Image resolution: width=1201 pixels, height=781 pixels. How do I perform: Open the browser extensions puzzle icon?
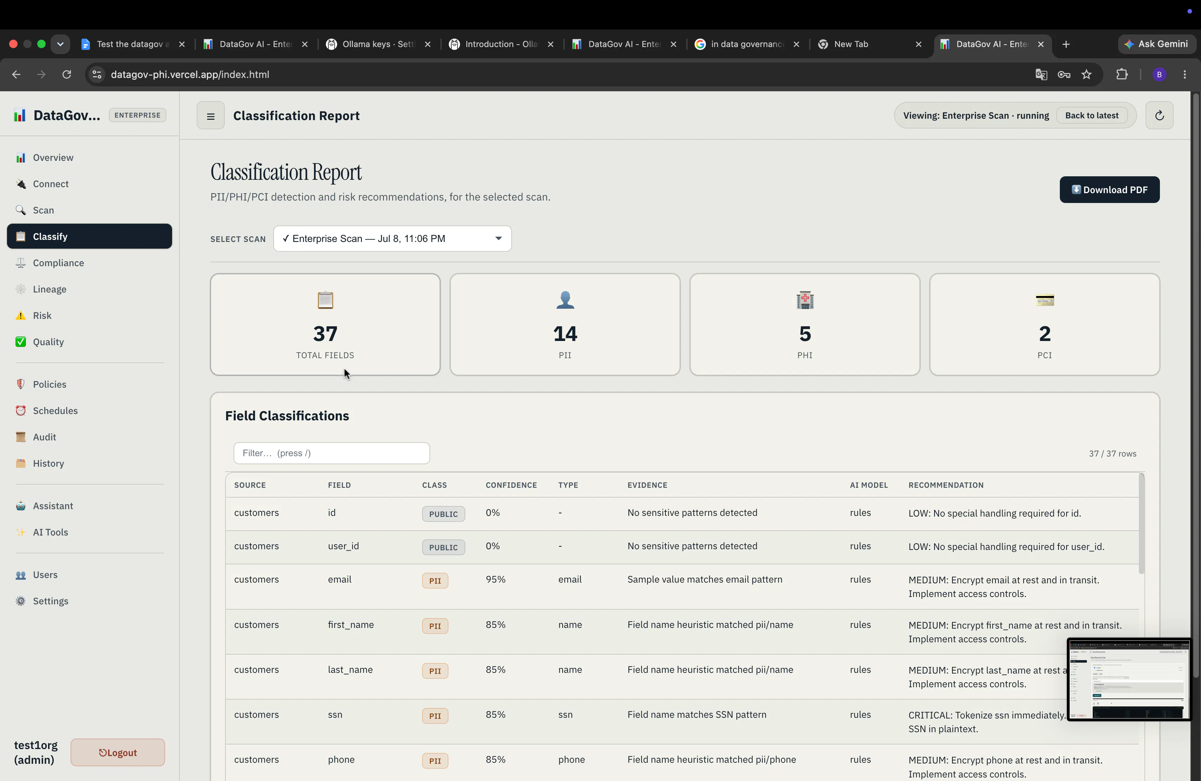click(1122, 74)
